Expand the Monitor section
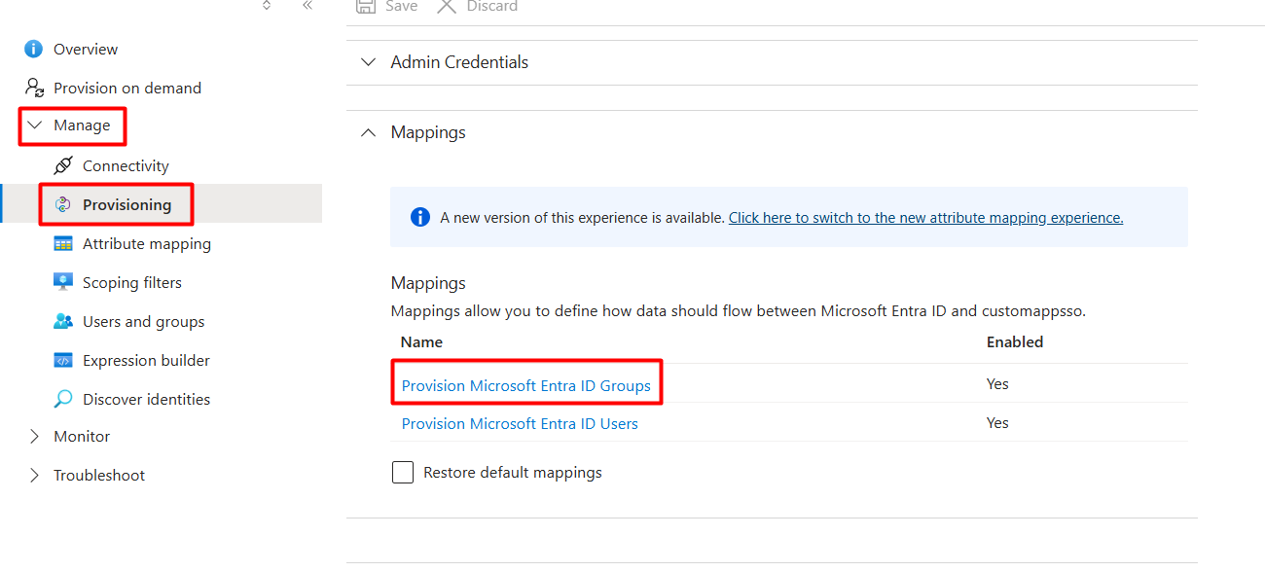The height and width of the screenshot is (572, 1265). click(35, 437)
